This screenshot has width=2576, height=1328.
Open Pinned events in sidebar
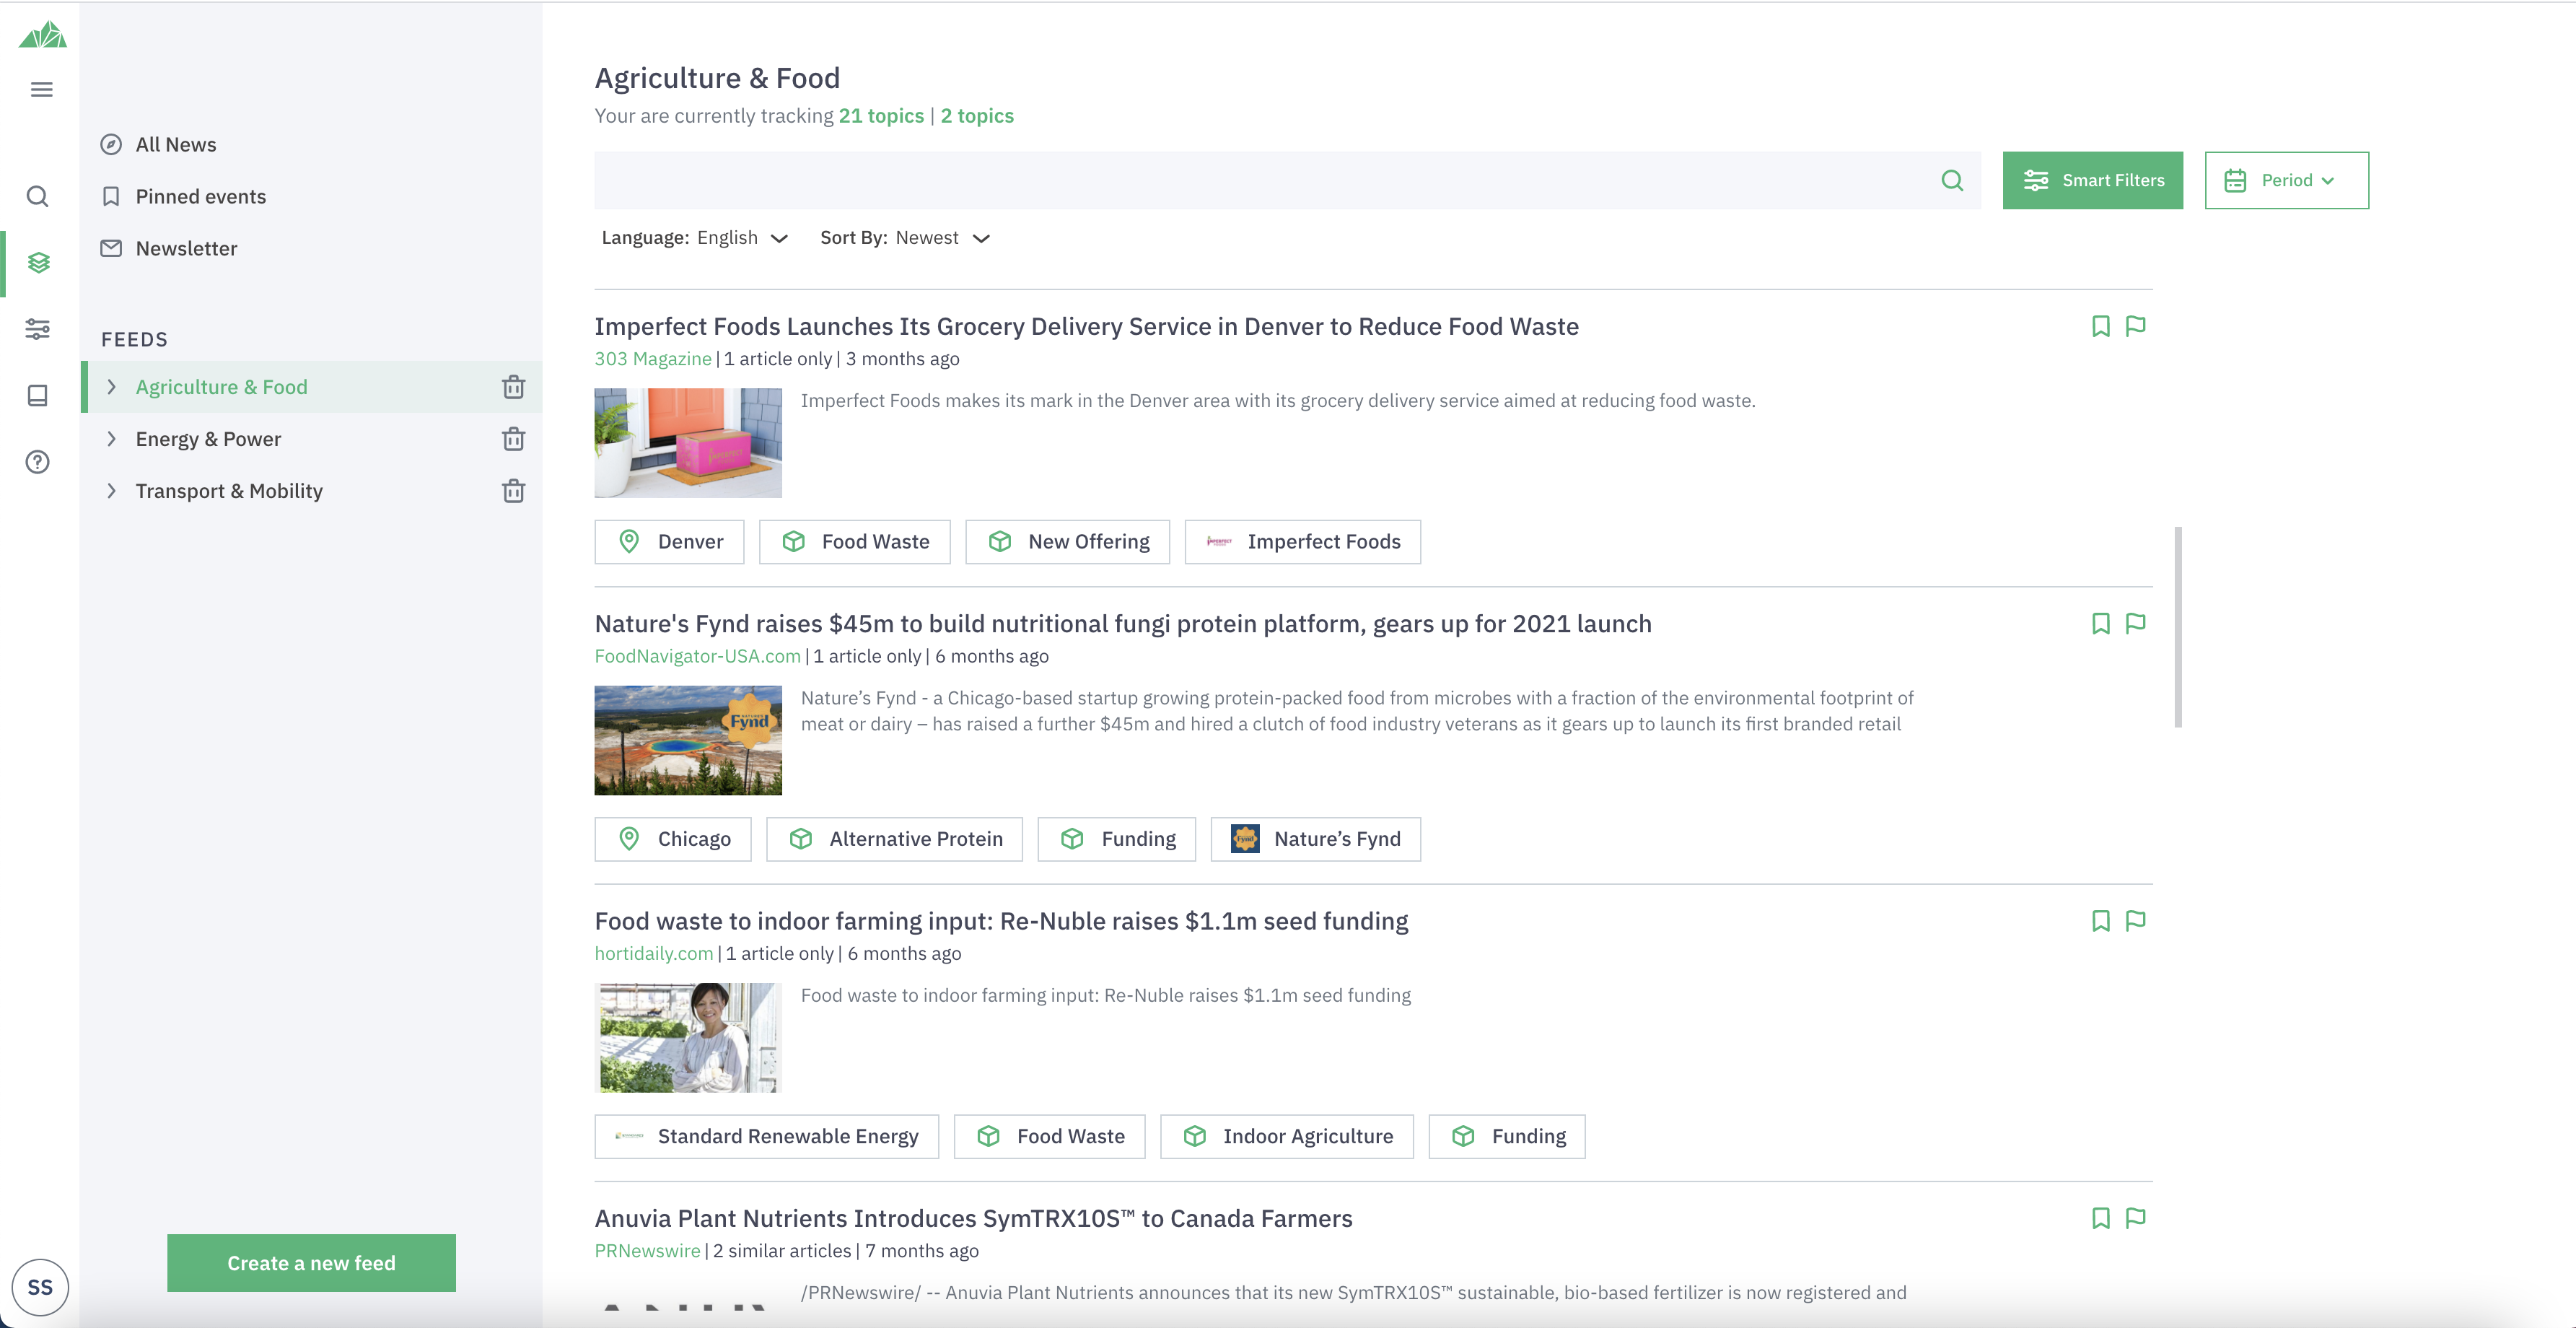pos(200,196)
